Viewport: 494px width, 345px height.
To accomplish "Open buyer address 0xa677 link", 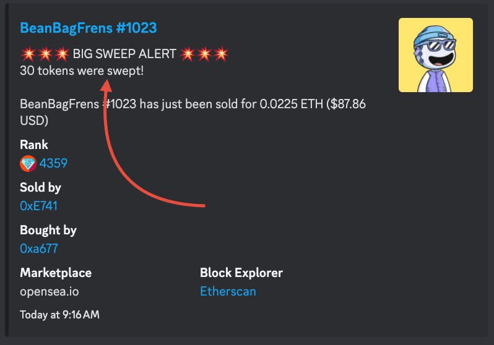I will [x=40, y=249].
